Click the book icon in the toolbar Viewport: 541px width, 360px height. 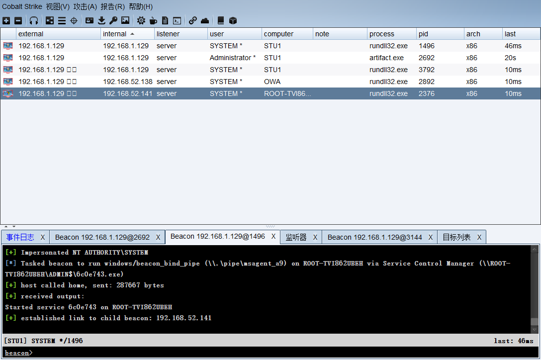coord(221,21)
